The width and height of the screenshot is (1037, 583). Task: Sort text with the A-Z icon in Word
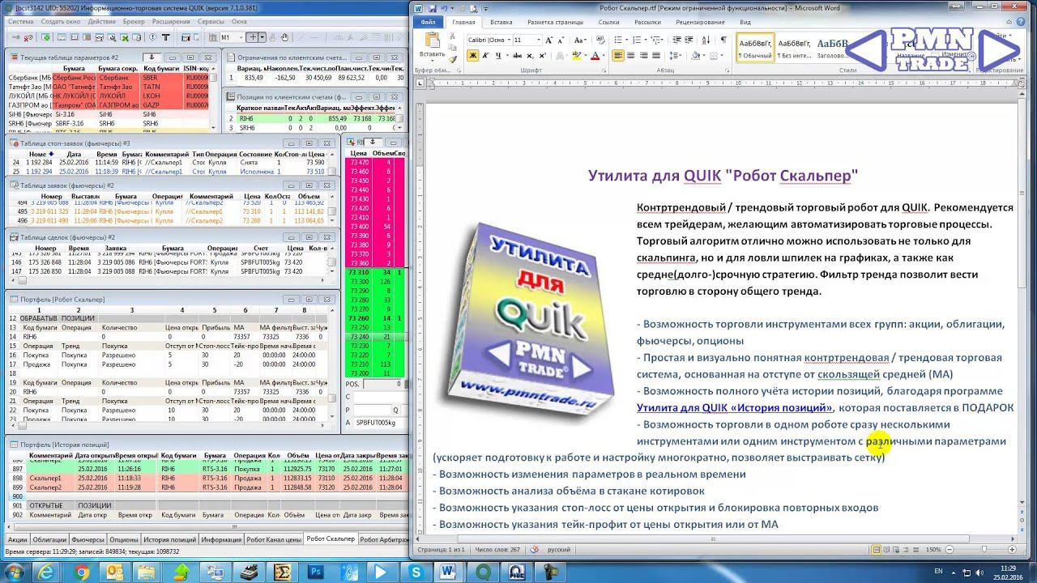point(706,40)
